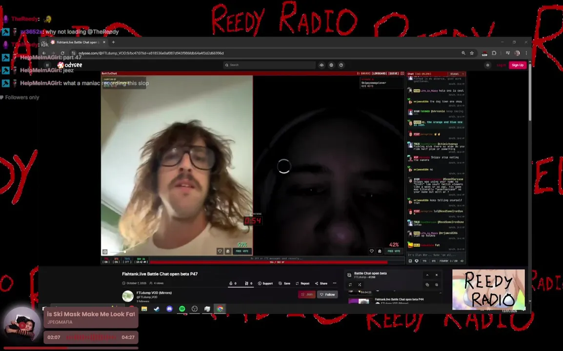Click the Odysee search field
Screen dimensions: 563x351
(x=269, y=65)
